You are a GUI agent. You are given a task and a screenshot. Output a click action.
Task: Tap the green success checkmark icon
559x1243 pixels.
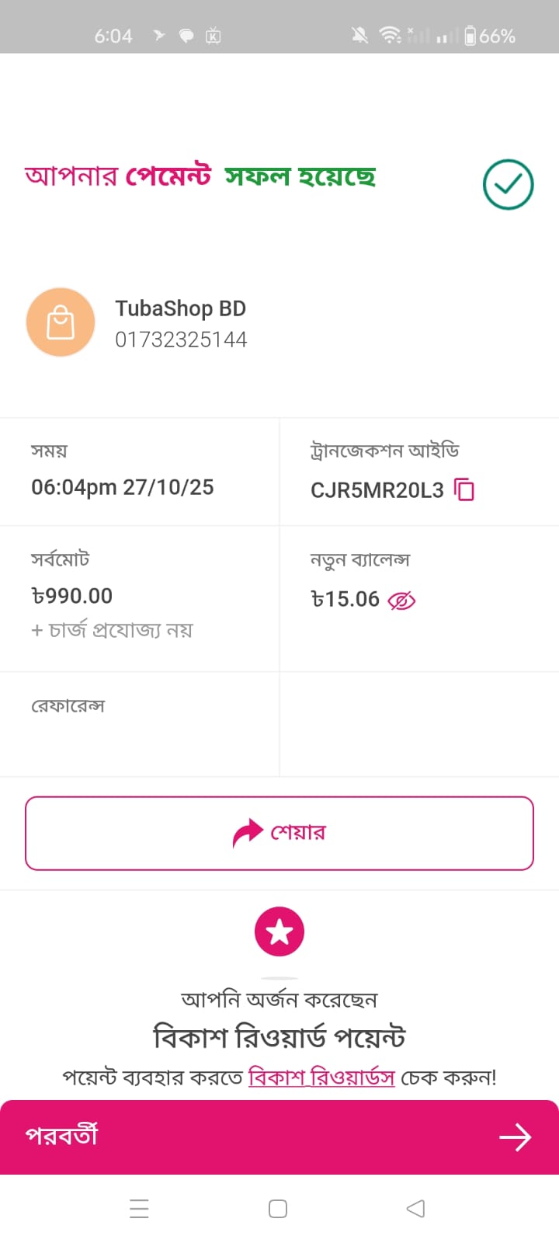(508, 185)
